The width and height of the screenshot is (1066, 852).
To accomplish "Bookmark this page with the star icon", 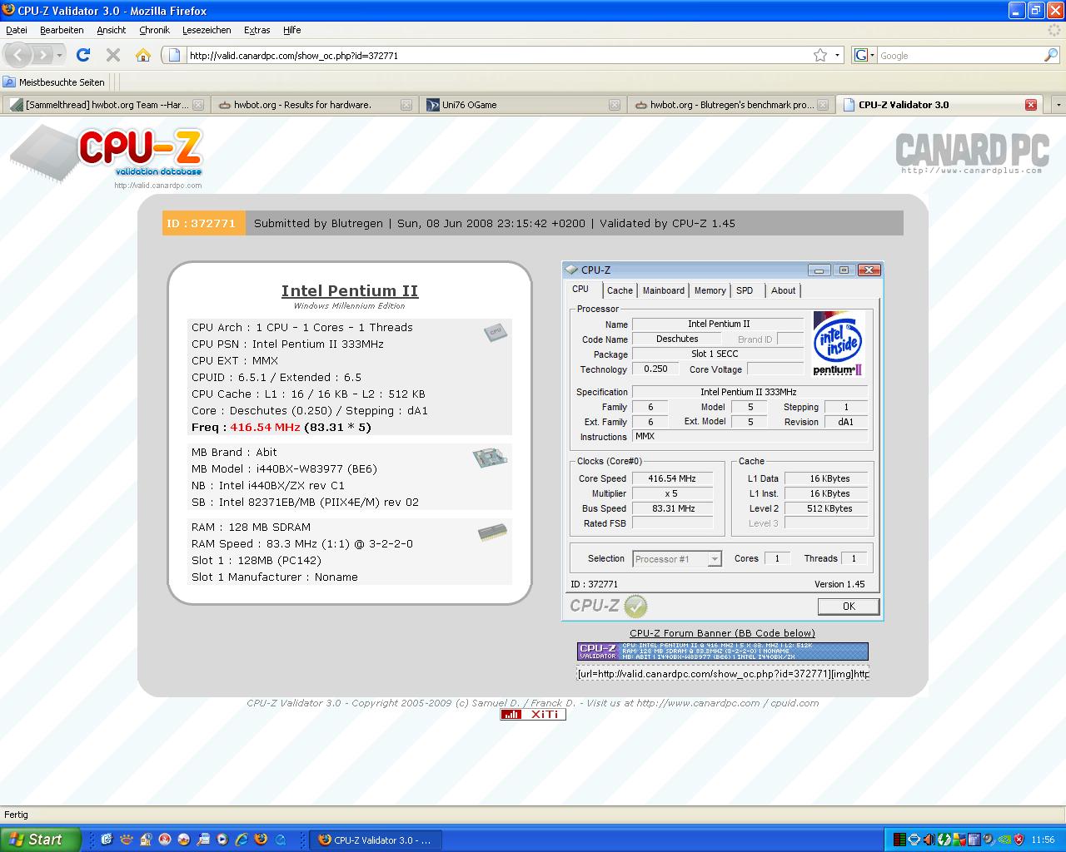I will (820, 55).
